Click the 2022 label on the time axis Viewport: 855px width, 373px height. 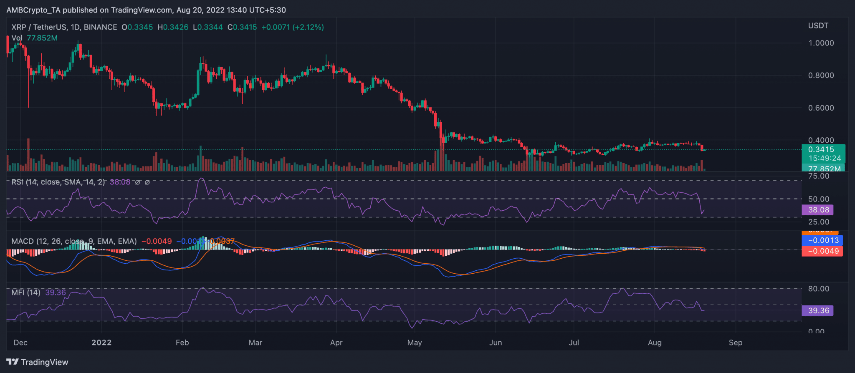pos(101,343)
